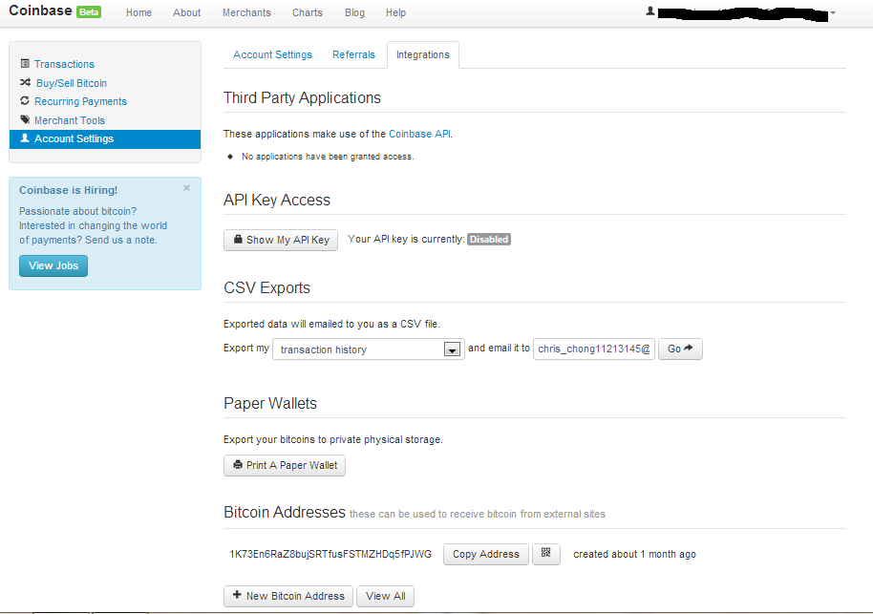Image resolution: width=873 pixels, height=614 pixels.
Task: Select Account Settings in the sidebar
Action: [x=105, y=139]
